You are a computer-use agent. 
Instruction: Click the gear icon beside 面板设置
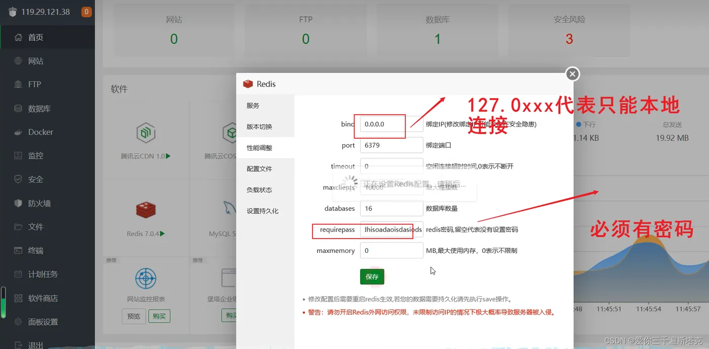tap(18, 322)
